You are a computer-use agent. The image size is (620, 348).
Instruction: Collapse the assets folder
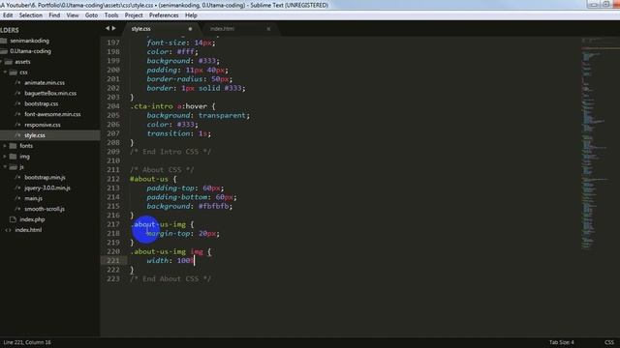click(2, 62)
